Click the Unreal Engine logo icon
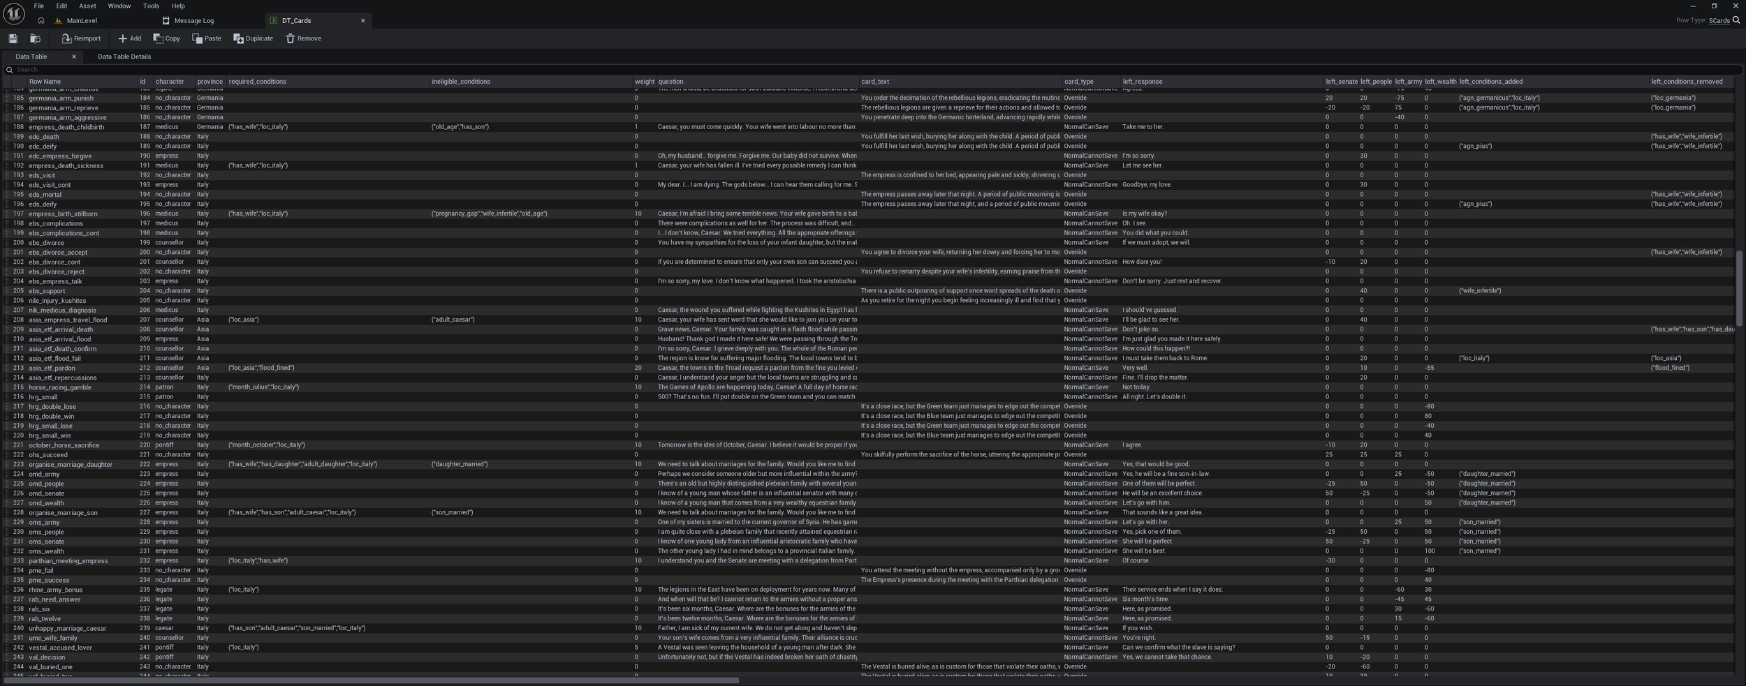Viewport: 1746px width, 686px height. [14, 13]
